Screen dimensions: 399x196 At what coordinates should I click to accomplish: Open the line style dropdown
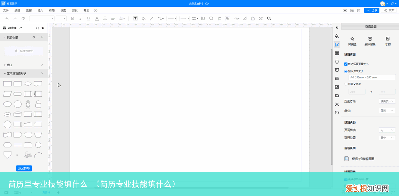point(172,18)
